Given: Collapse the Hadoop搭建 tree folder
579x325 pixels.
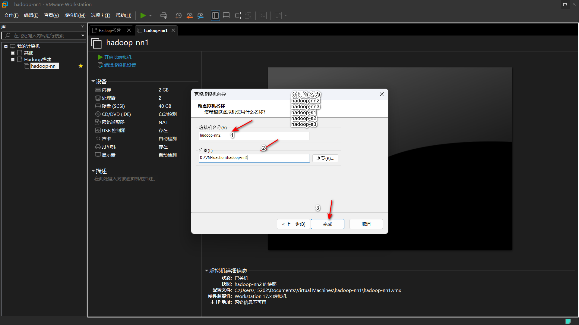Looking at the screenshot, I should tap(13, 60).
